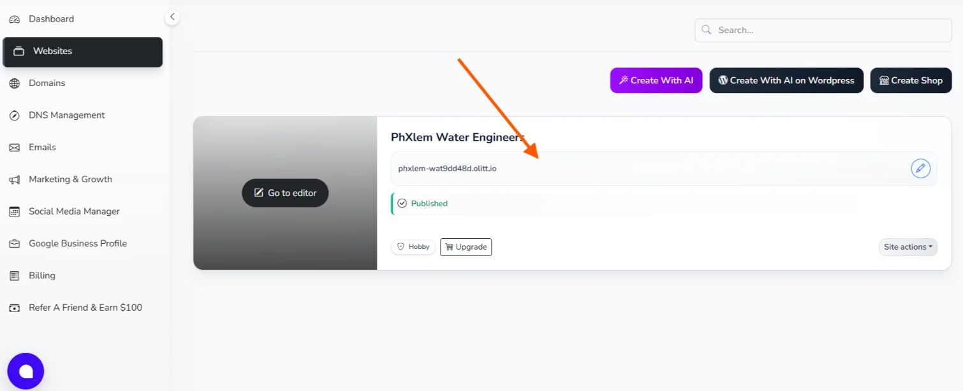
Task: Click Go to editor on site thumbnail
Action: 285,193
